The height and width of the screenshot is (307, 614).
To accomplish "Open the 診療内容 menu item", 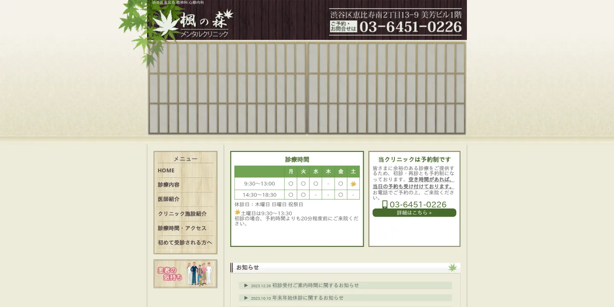I will [168, 185].
